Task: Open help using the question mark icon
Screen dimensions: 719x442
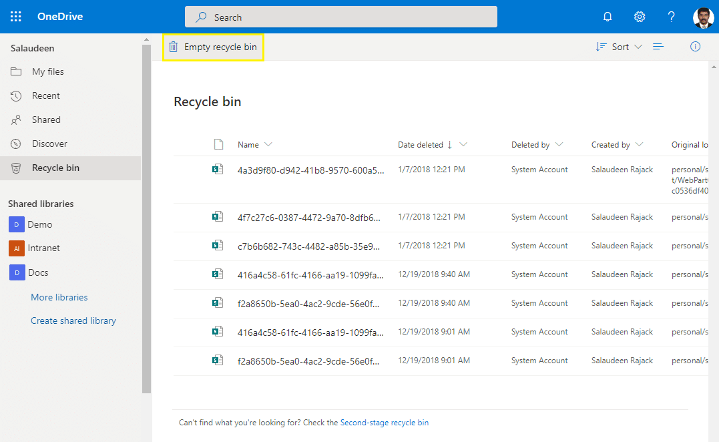Action: pos(671,17)
